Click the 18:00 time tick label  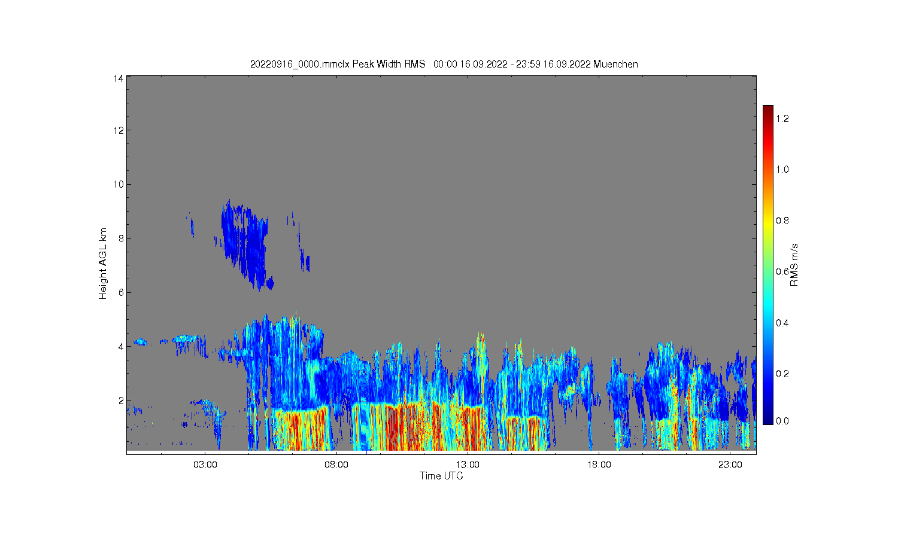(x=599, y=465)
